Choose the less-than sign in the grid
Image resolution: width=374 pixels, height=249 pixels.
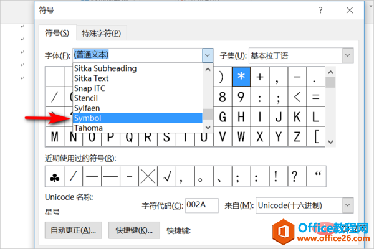pos(297,97)
